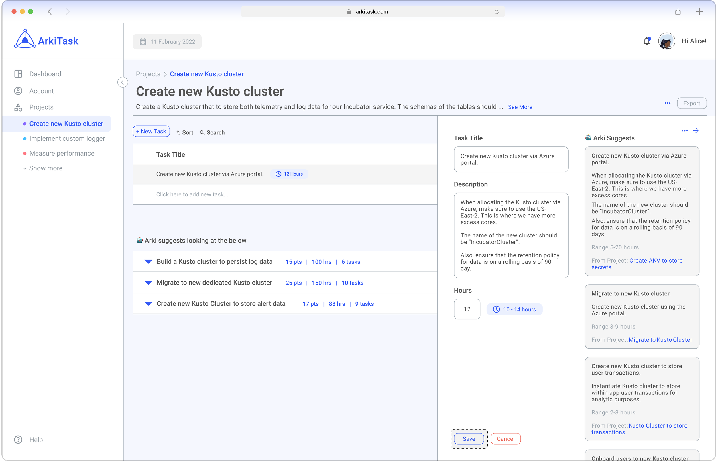
Task: Click the browser share icon
Action: click(678, 12)
